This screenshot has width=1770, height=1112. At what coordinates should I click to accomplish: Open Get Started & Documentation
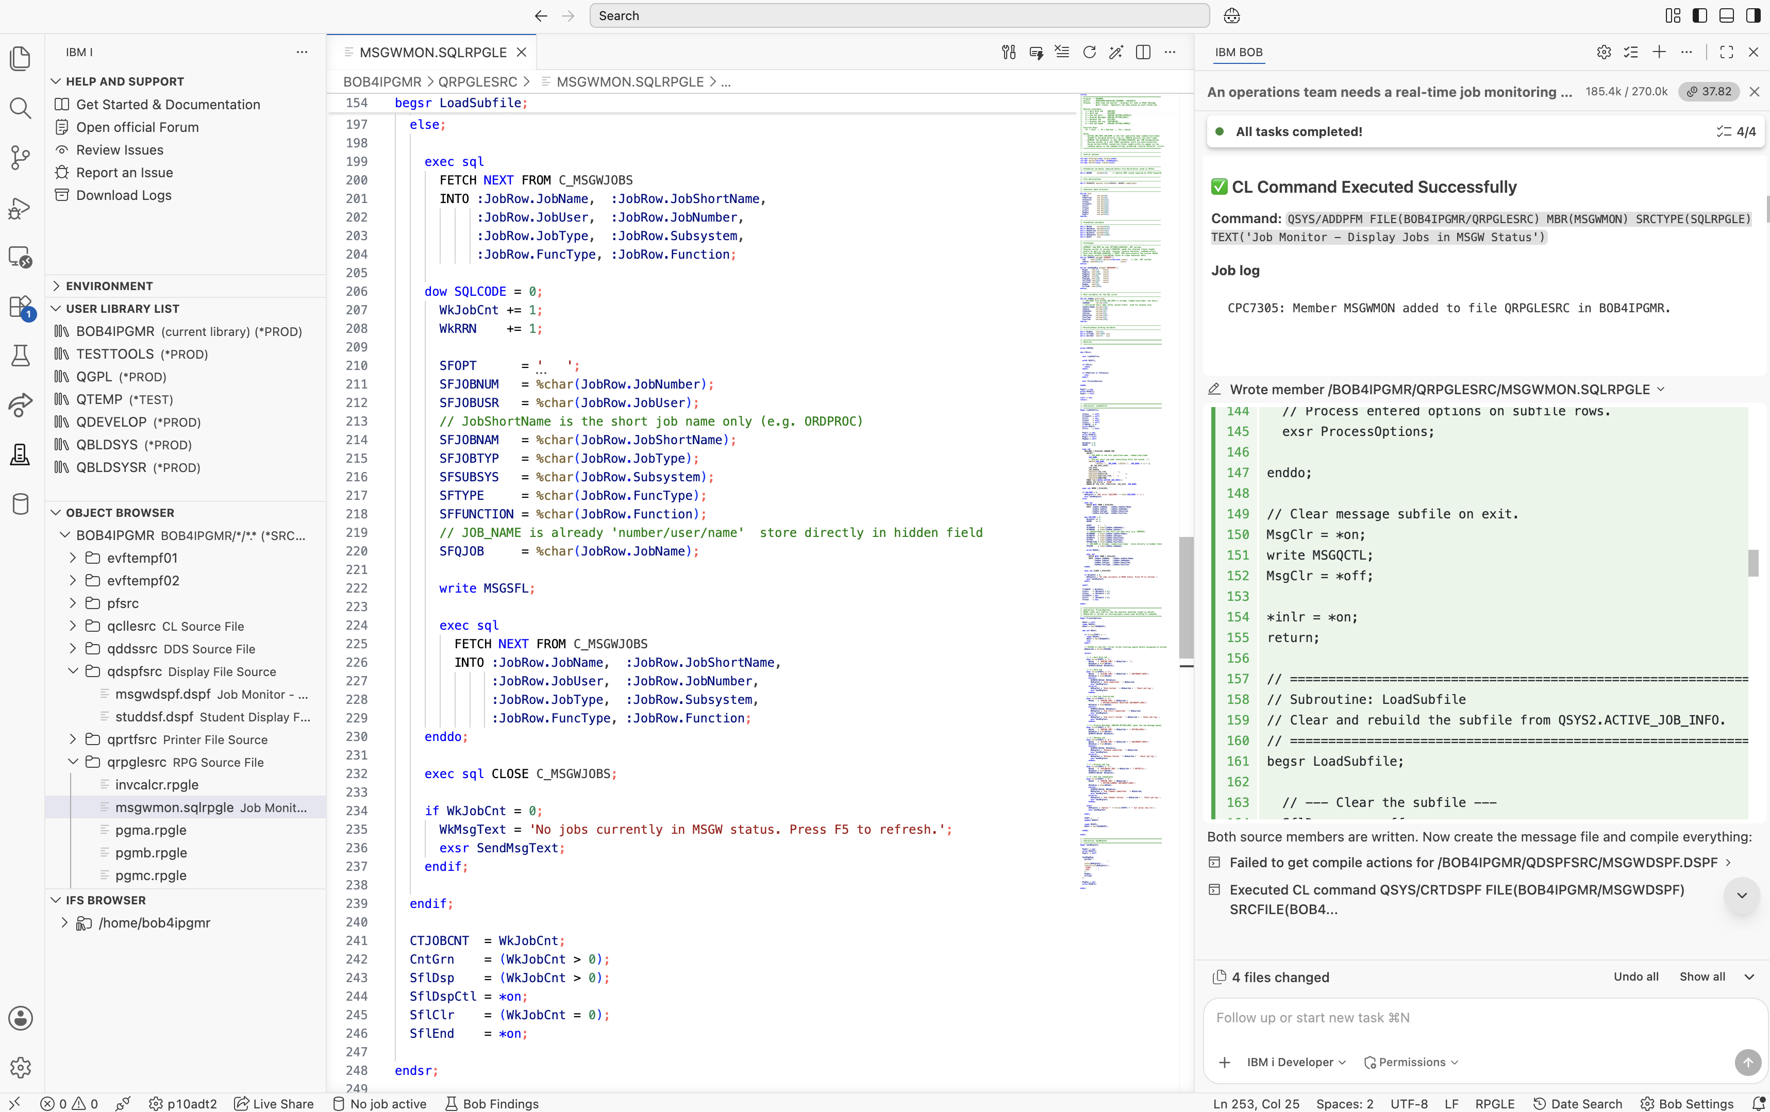pyautogui.click(x=168, y=105)
